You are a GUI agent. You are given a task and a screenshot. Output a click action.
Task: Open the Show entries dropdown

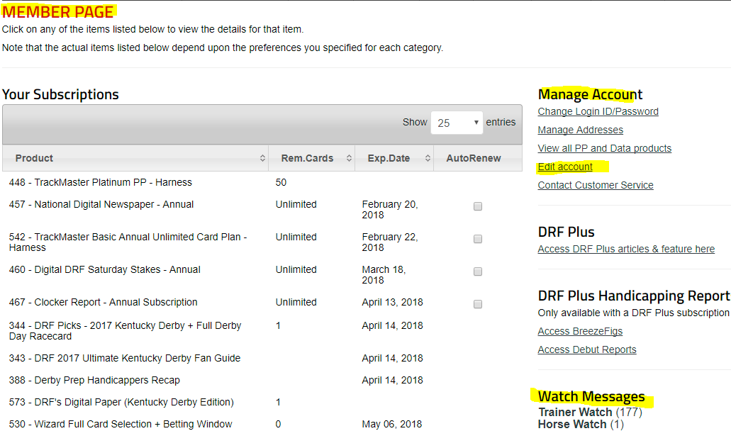pos(457,123)
